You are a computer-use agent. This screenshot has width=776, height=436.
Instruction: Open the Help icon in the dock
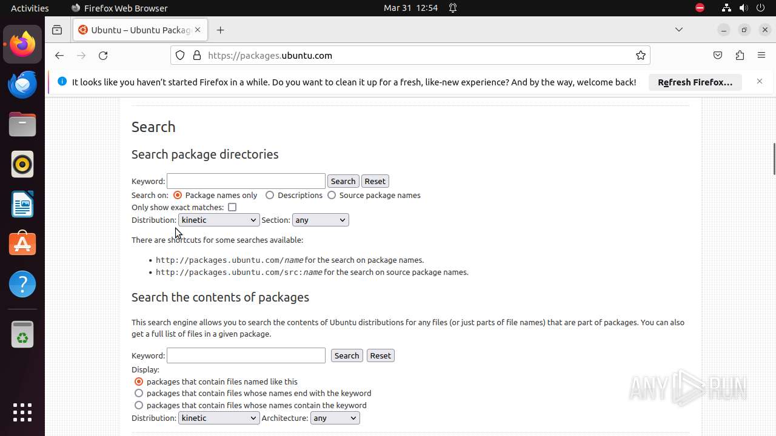22,284
